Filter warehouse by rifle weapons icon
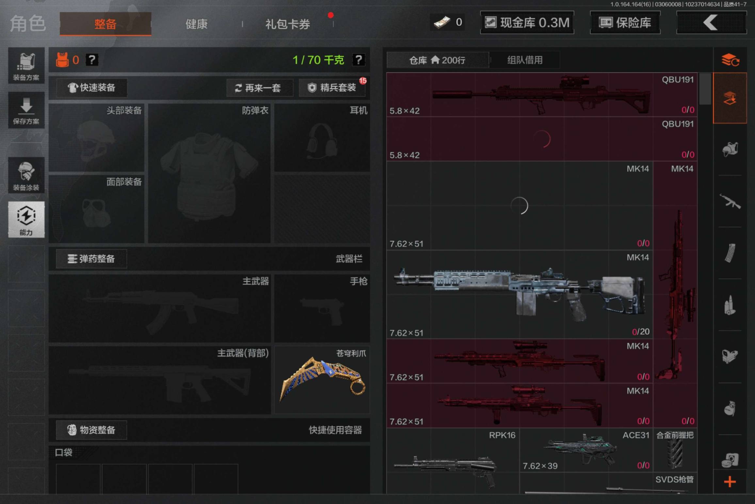Viewport: 755px width, 504px height. click(x=730, y=201)
